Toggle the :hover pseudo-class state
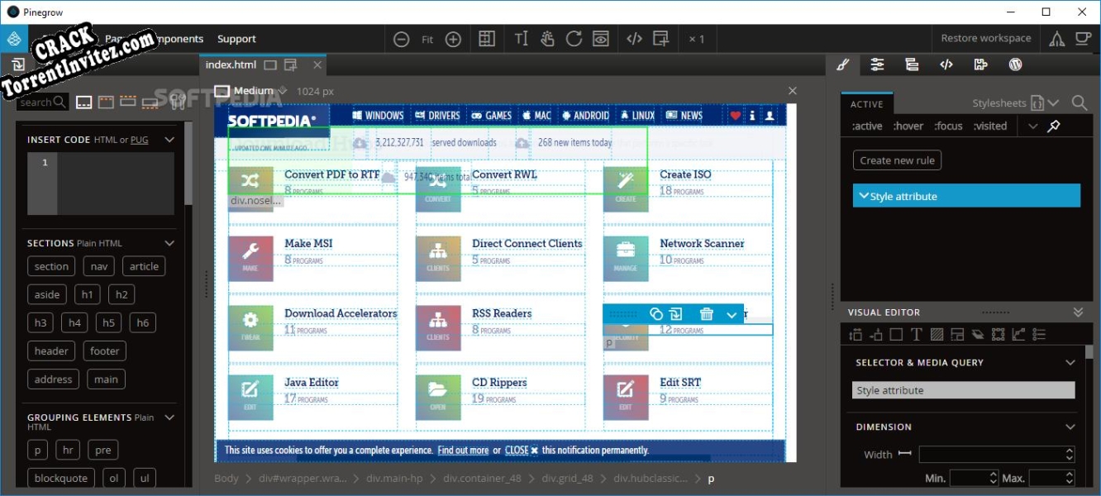Viewport: 1101px width, 496px height. coord(908,126)
